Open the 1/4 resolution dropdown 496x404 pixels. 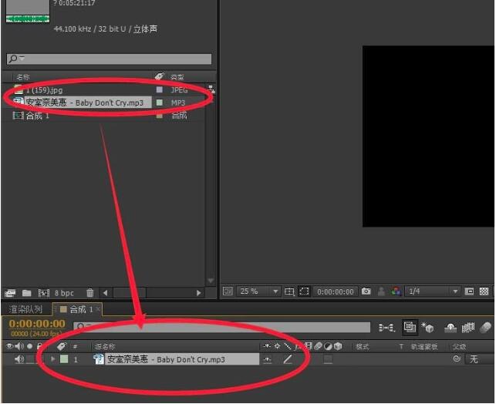tap(433, 291)
